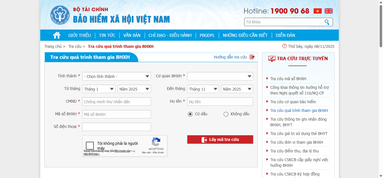Click the magnifier search icon
This screenshot has height=178, width=383.
(x=327, y=22)
